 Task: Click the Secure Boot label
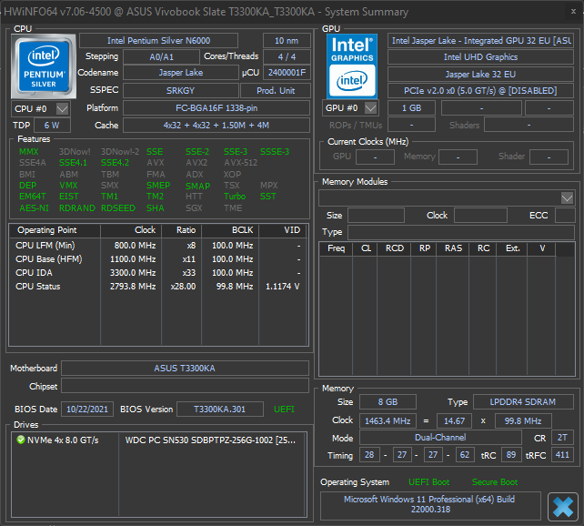click(495, 482)
